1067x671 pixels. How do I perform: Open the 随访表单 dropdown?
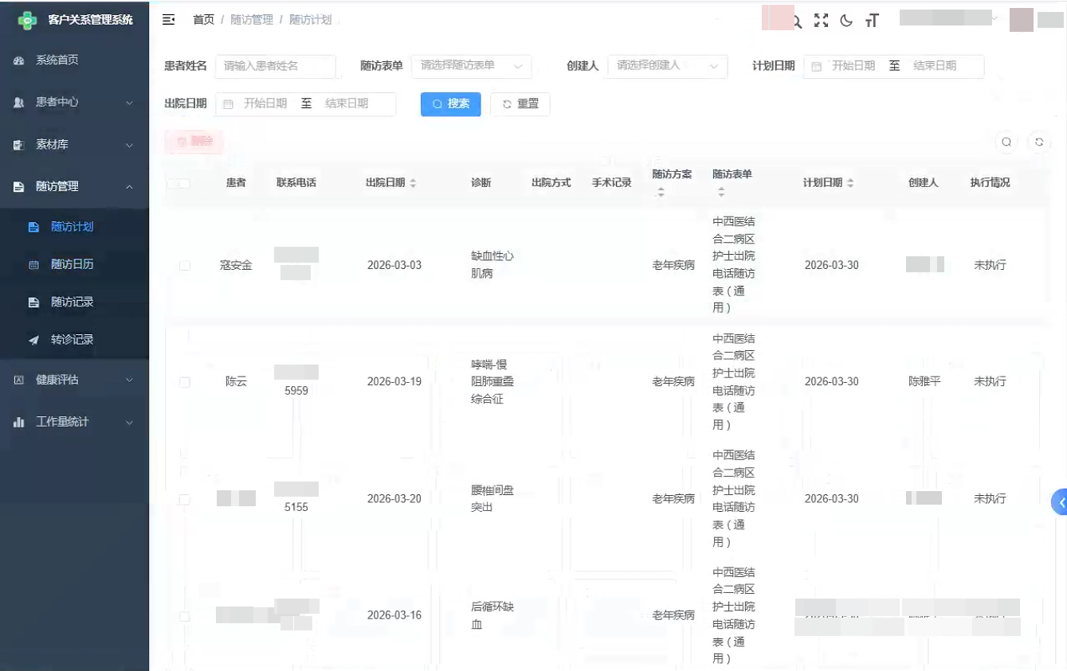(471, 66)
